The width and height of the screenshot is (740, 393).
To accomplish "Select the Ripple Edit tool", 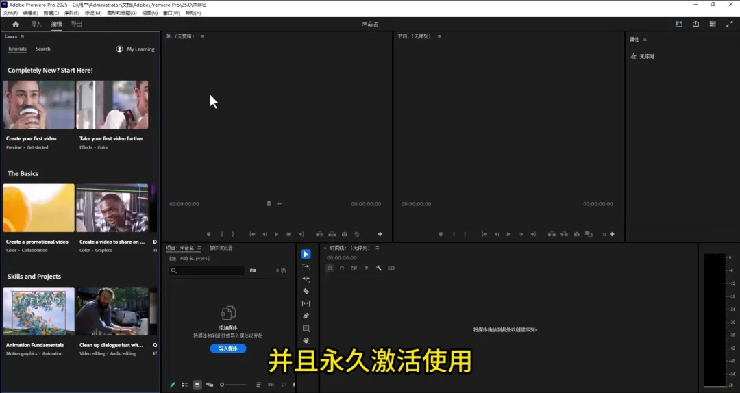I will click(306, 279).
